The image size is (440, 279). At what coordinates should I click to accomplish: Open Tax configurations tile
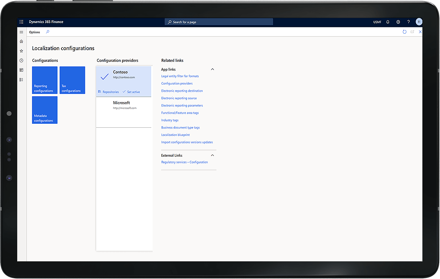click(72, 80)
